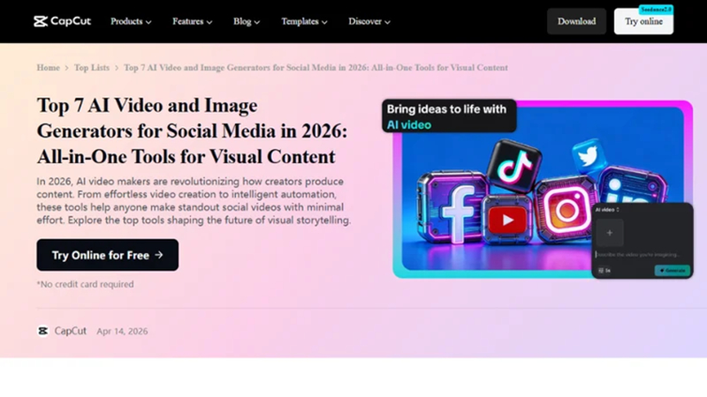Click the CapCut author avatar icon
This screenshot has width=707, height=397.
tap(42, 331)
